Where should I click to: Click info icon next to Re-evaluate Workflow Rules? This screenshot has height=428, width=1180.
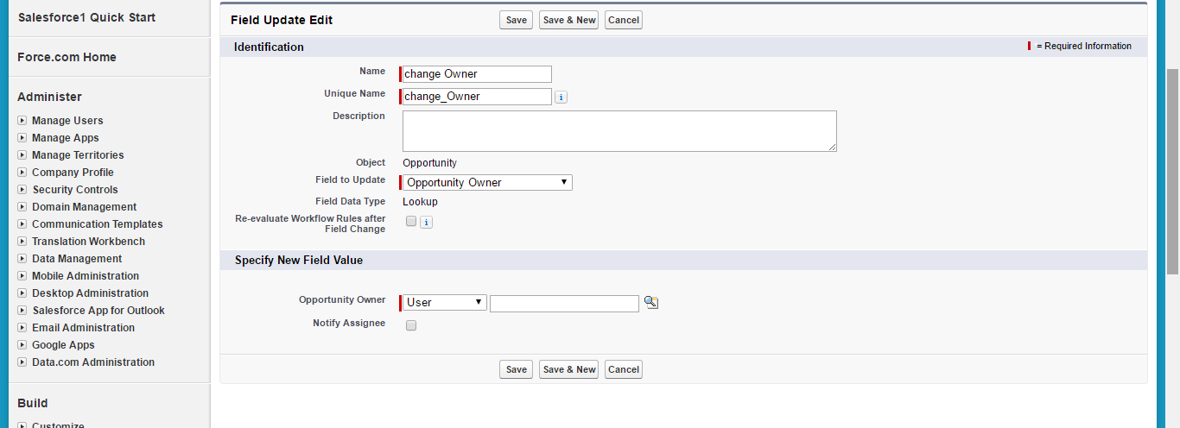click(x=426, y=223)
